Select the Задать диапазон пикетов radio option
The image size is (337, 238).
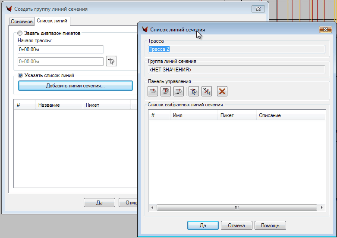[x=20, y=33]
